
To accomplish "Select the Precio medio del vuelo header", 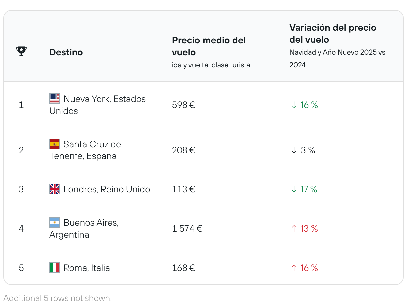I will (209, 46).
